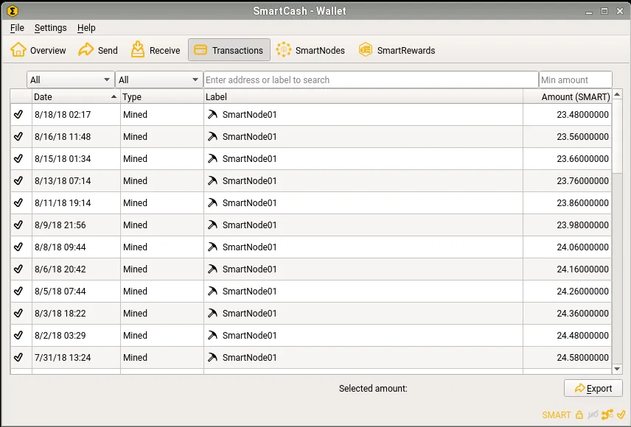This screenshot has width=631, height=427.
Task: Click the confirmed checkmark for 8/18/18 02:17
Action: (x=18, y=115)
